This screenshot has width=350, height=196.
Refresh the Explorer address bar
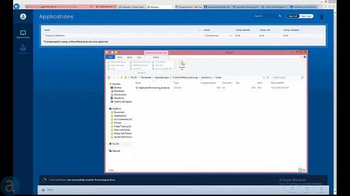267,77
